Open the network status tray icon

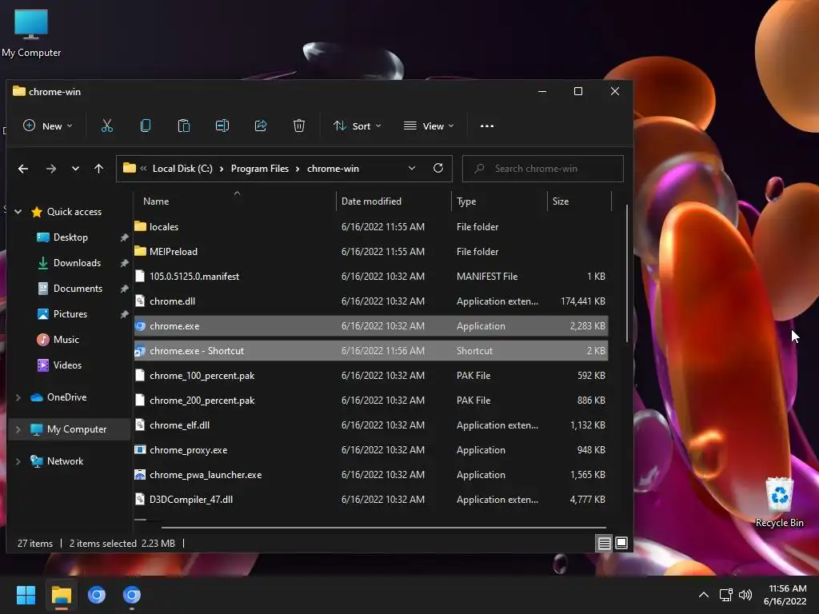coord(725,595)
